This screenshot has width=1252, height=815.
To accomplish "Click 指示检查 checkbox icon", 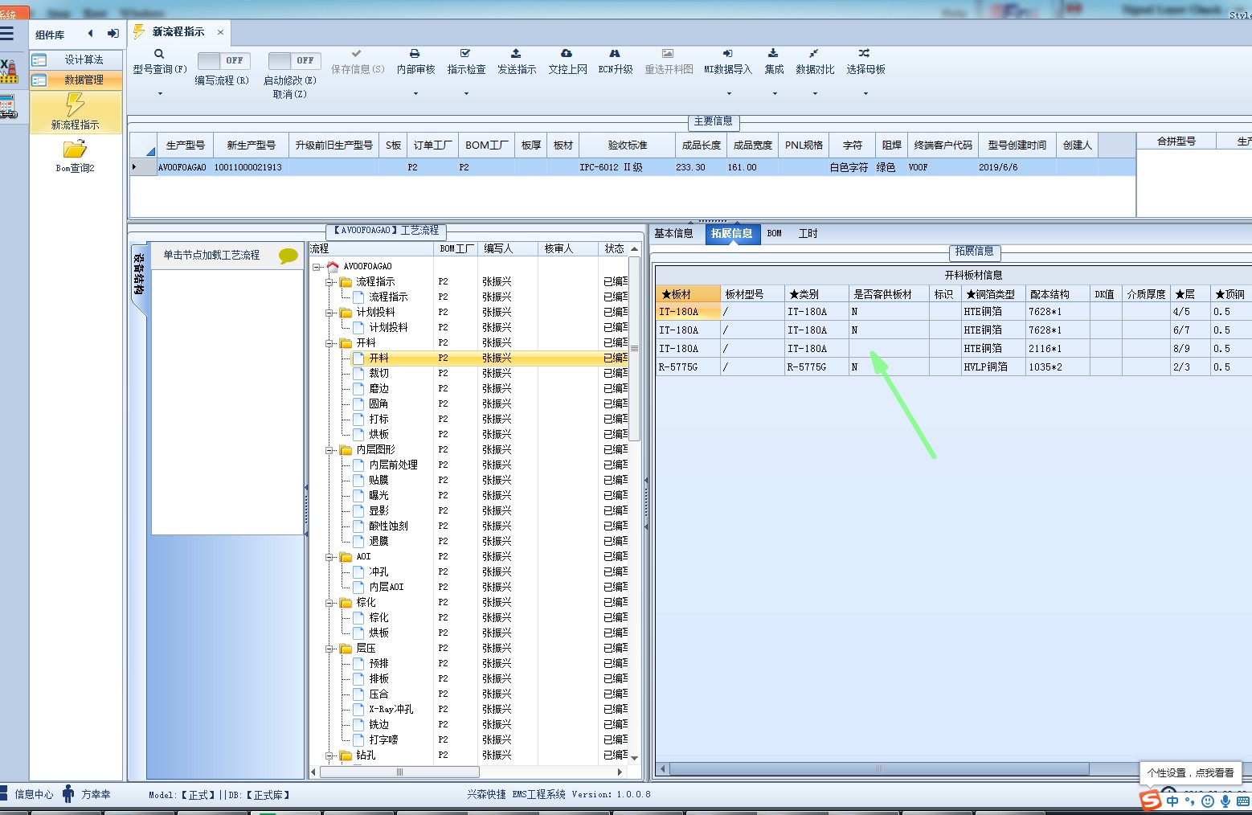I will [x=465, y=54].
